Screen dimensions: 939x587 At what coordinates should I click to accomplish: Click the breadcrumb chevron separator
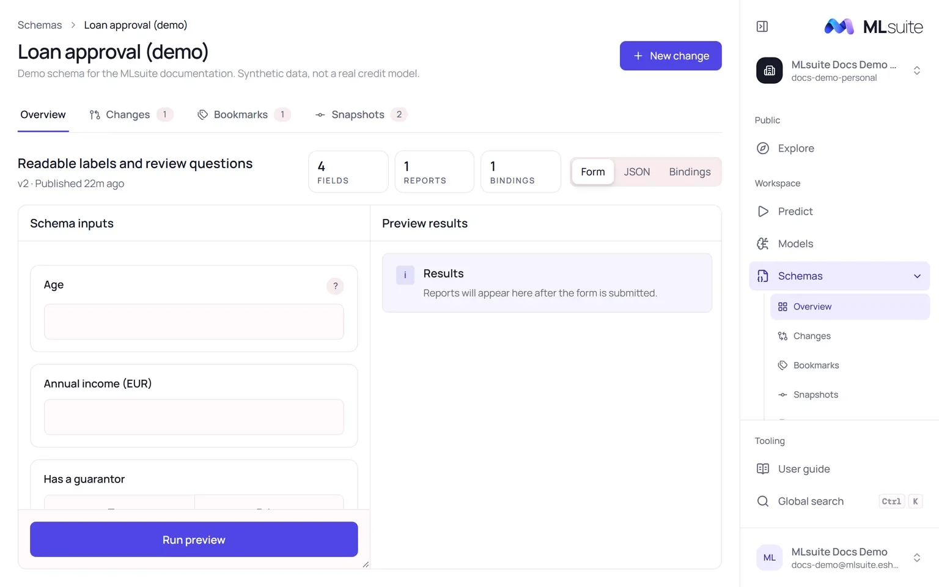[x=73, y=25]
